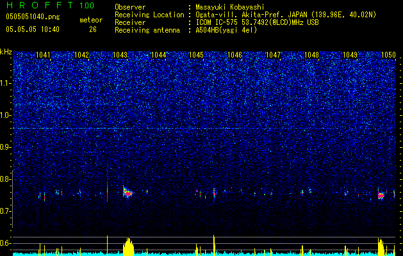Click the wide yellow power peak before 1050
The image size is (403, 256).
pyautogui.click(x=381, y=247)
